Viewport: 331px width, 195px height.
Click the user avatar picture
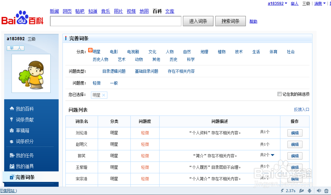click(31, 74)
